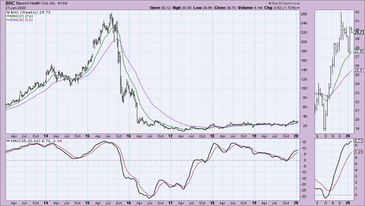Click year 14 on the PMO panel time axis
Image resolution: width=365 pixels, height=206 pixels.
point(46,203)
